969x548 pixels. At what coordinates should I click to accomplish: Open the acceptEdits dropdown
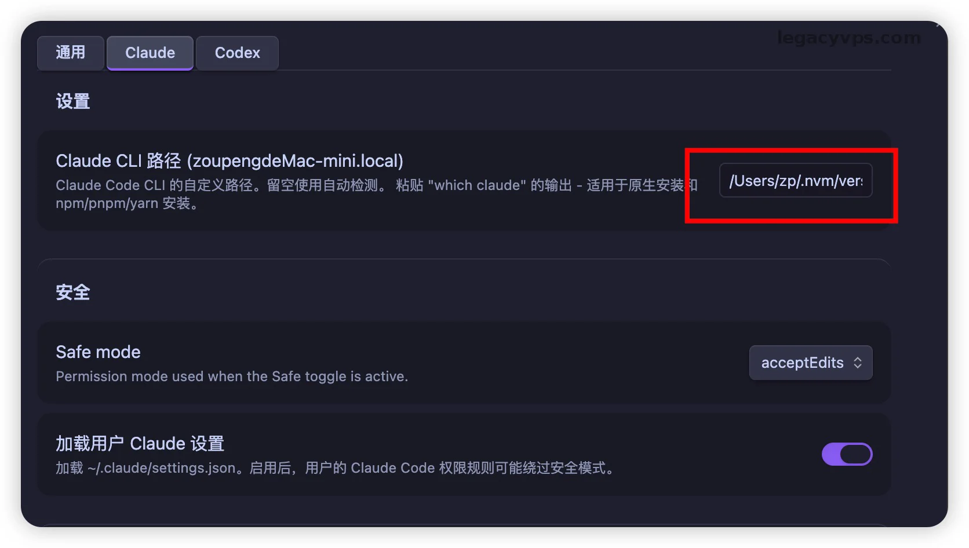[x=811, y=363]
